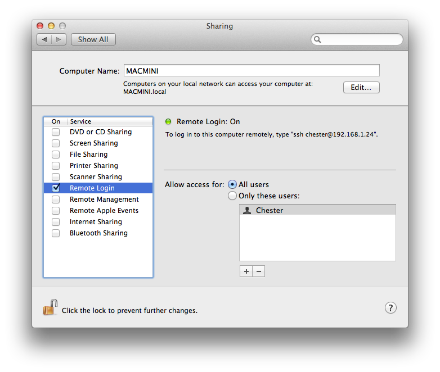Select the Bluetooth Sharing service row

tap(98, 233)
